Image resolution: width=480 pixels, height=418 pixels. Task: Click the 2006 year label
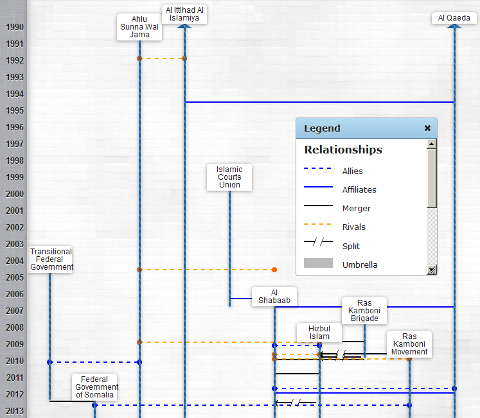pyautogui.click(x=15, y=294)
